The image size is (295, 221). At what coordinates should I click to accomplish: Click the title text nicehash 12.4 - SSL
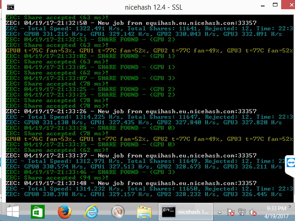[153, 7]
